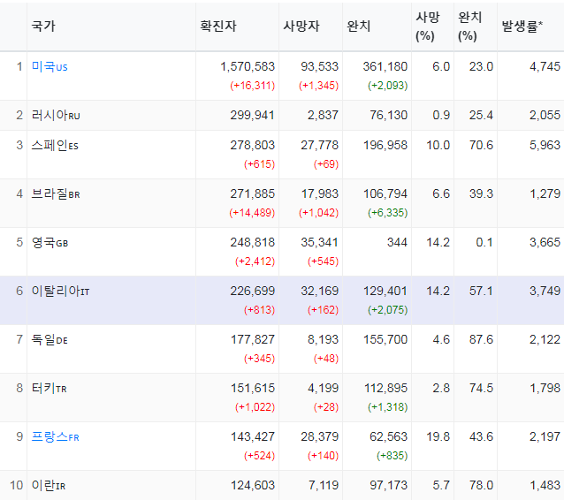Sort by 확진자 column header
The image size is (564, 500).
click(x=218, y=27)
